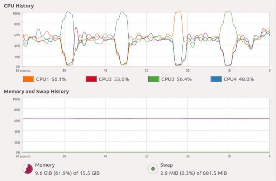
Task: Click the Memory label above the usage value
Action: pyautogui.click(x=45, y=165)
